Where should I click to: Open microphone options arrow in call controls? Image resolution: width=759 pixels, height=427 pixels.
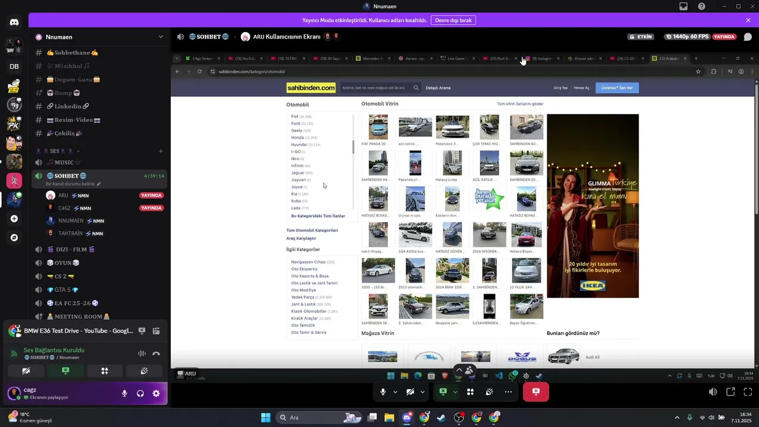[x=395, y=392]
